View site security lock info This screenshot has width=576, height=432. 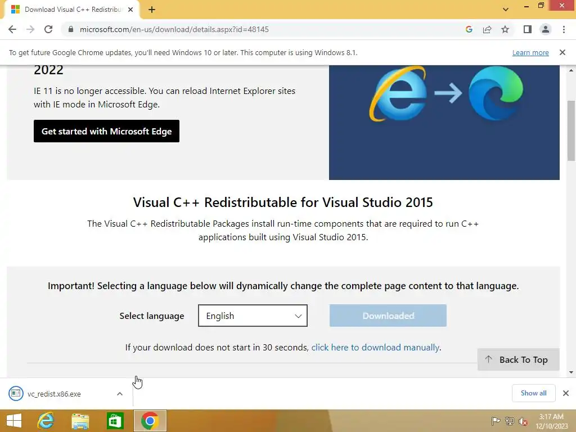click(71, 29)
